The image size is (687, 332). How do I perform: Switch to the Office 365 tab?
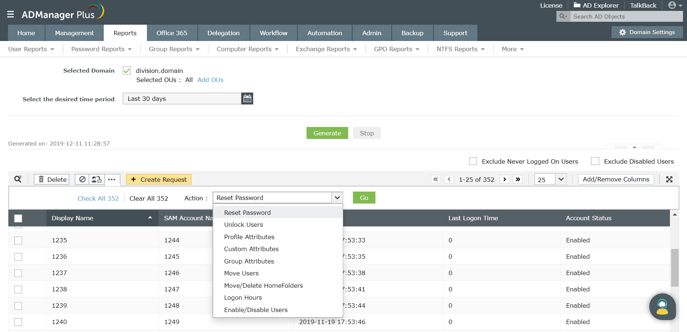pos(172,33)
